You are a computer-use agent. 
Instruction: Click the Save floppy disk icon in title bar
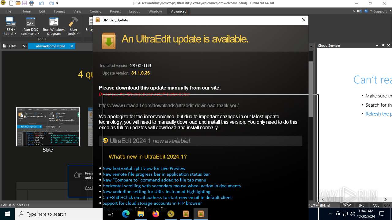click(24, 3)
